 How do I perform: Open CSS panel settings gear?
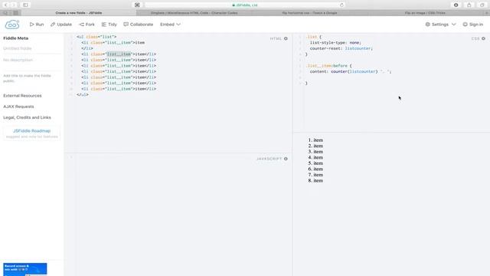(x=483, y=38)
